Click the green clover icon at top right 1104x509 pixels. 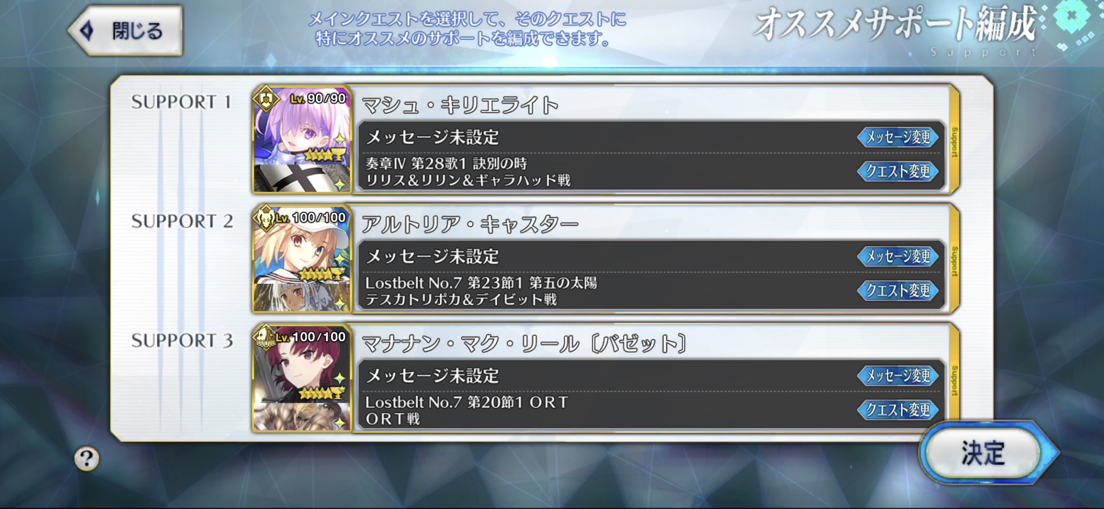tap(1071, 16)
